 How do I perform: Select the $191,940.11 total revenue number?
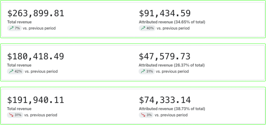[36, 100]
